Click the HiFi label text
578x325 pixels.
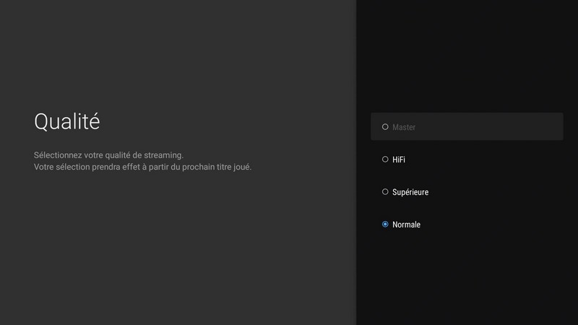click(x=399, y=160)
